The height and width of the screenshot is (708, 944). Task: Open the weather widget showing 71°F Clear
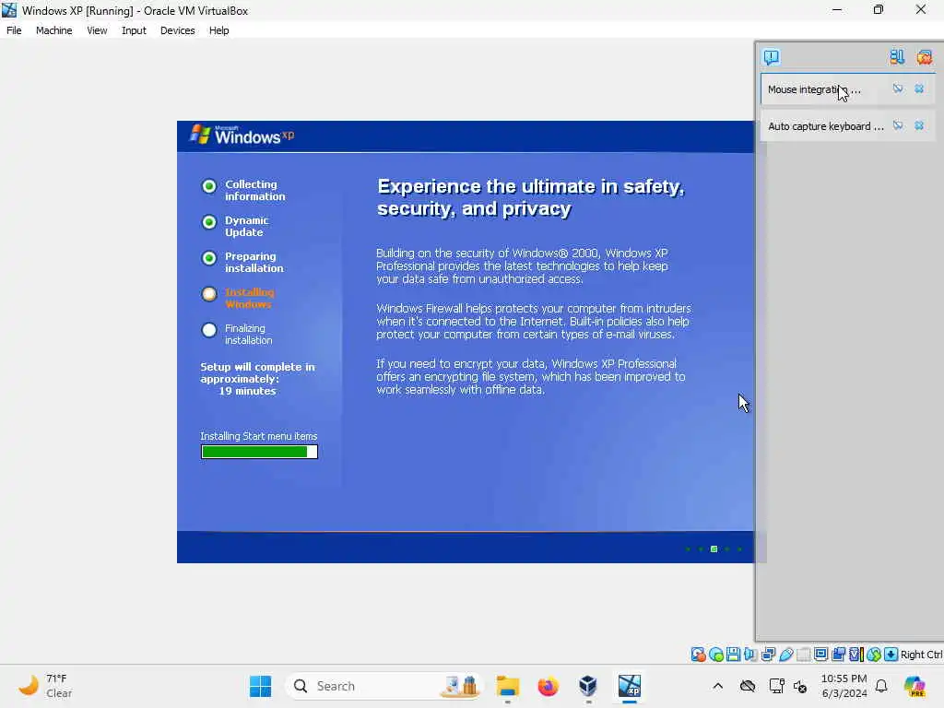click(45, 686)
